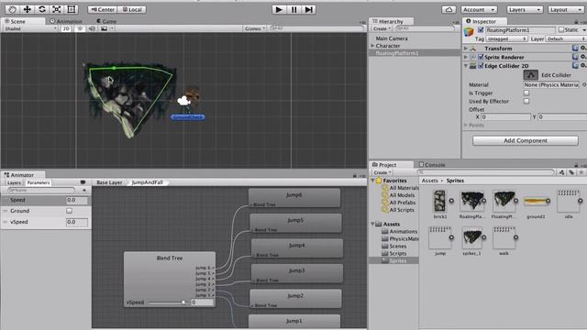The width and height of the screenshot is (587, 330).
Task: Toggle the Ground parameter checkbox
Action: click(x=70, y=211)
